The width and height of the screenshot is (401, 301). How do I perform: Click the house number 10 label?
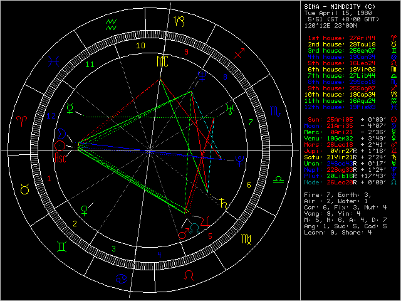(141, 45)
